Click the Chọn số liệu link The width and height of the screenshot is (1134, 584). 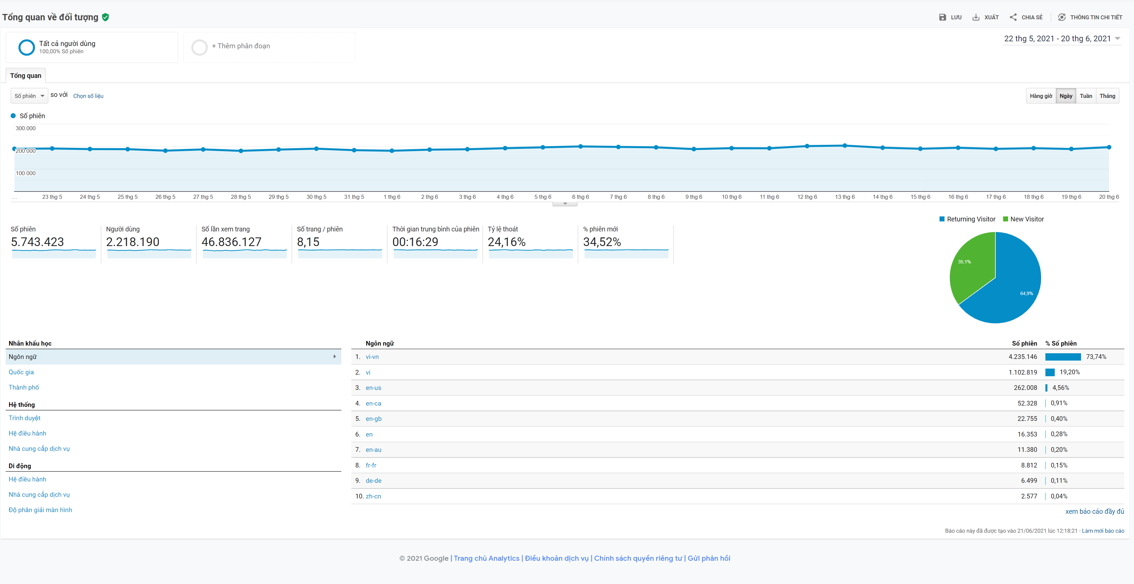[x=88, y=96]
